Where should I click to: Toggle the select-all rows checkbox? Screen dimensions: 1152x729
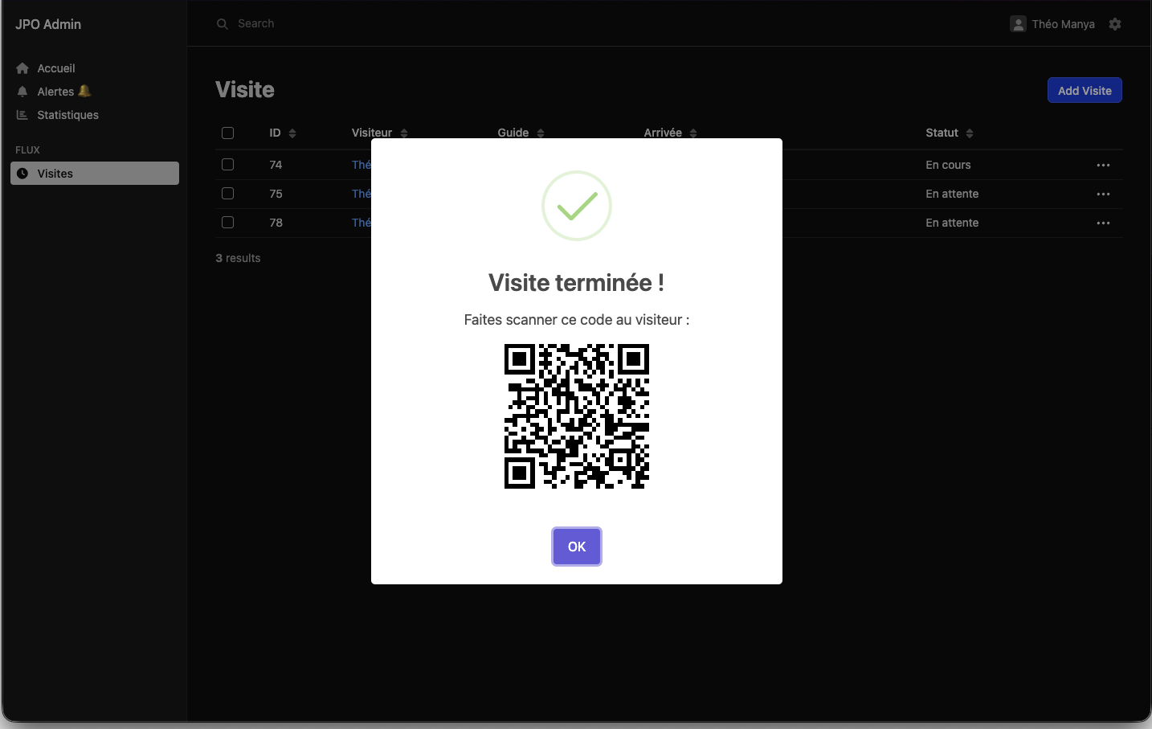[x=228, y=133]
